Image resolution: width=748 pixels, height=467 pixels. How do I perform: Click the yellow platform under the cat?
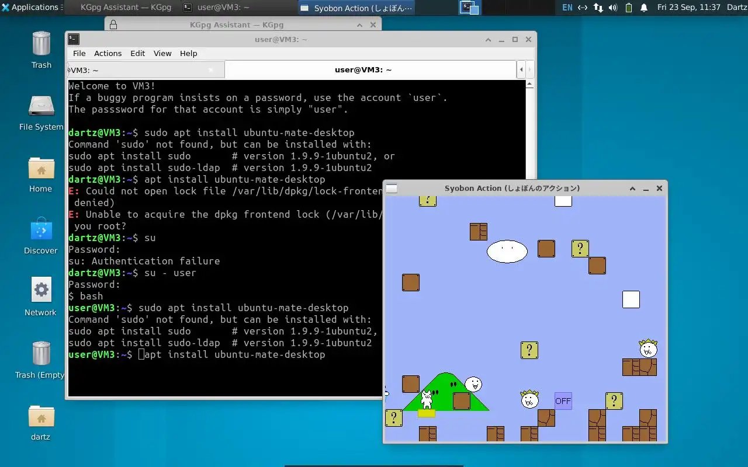427,413
